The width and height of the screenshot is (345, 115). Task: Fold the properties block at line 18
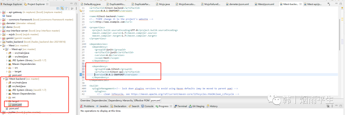[85, 27]
